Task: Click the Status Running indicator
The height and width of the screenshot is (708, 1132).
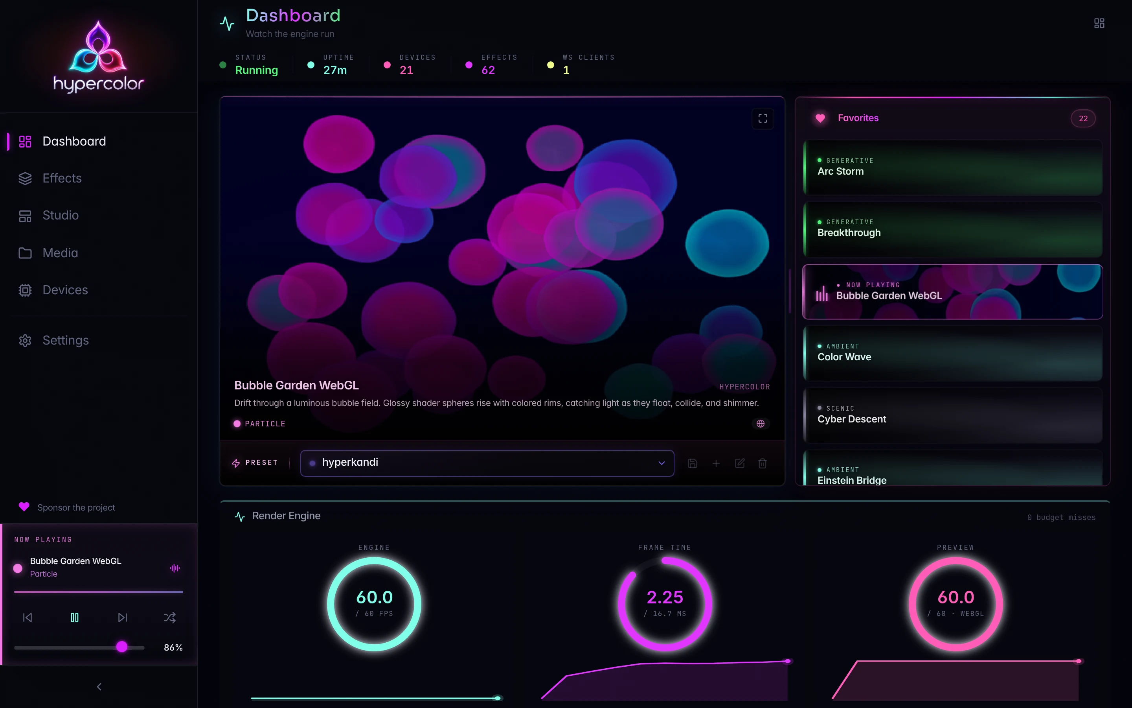Action: click(249, 65)
